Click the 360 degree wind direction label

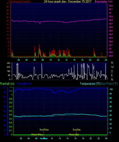(x=8, y=63)
